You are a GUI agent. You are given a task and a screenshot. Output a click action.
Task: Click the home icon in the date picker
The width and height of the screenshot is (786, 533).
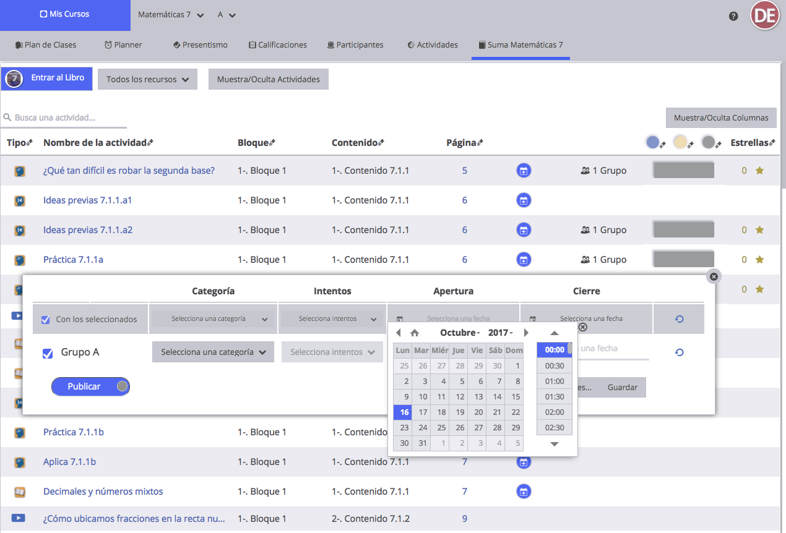[415, 333]
